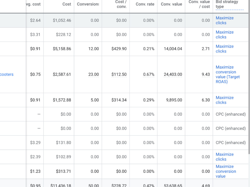
Task: Click the conversion value 24,403.00
Action: point(173,74)
